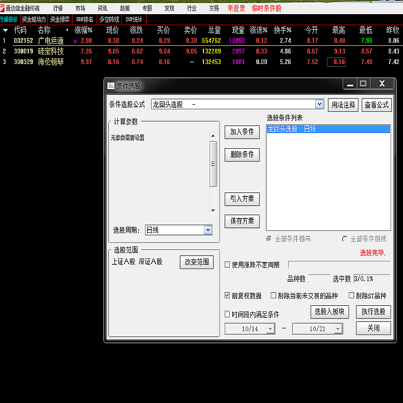This screenshot has width=403, height=403.
Task: Click the parameter panel scrollbar thumb
Action: coord(213,164)
